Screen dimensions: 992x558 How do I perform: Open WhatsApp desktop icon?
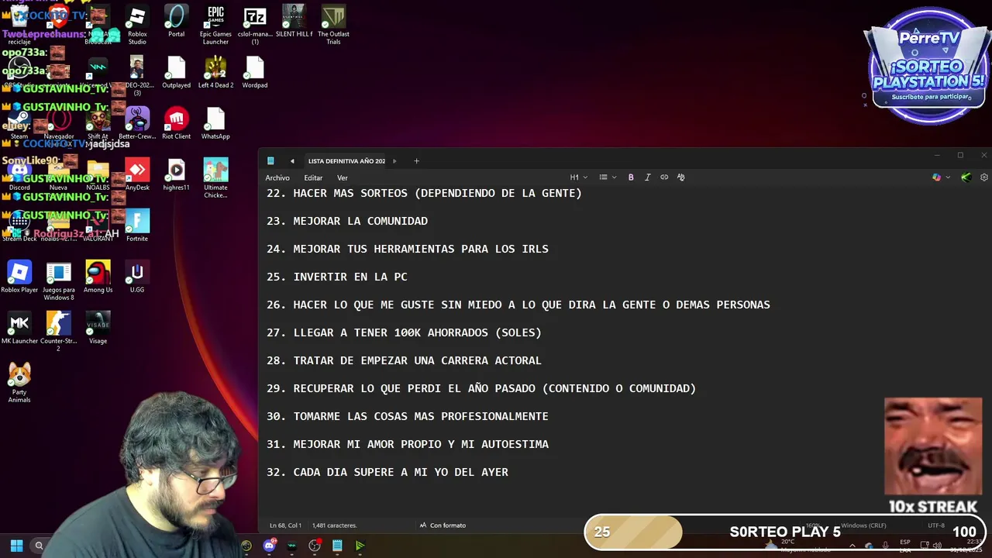pos(215,124)
